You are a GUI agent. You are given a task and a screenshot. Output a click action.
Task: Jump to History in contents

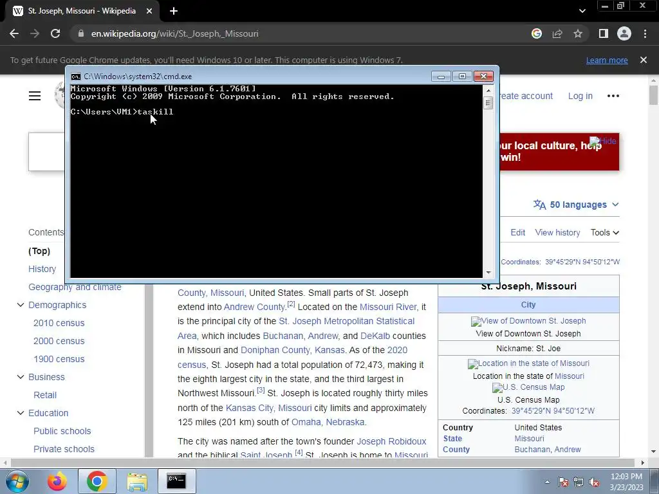point(42,269)
